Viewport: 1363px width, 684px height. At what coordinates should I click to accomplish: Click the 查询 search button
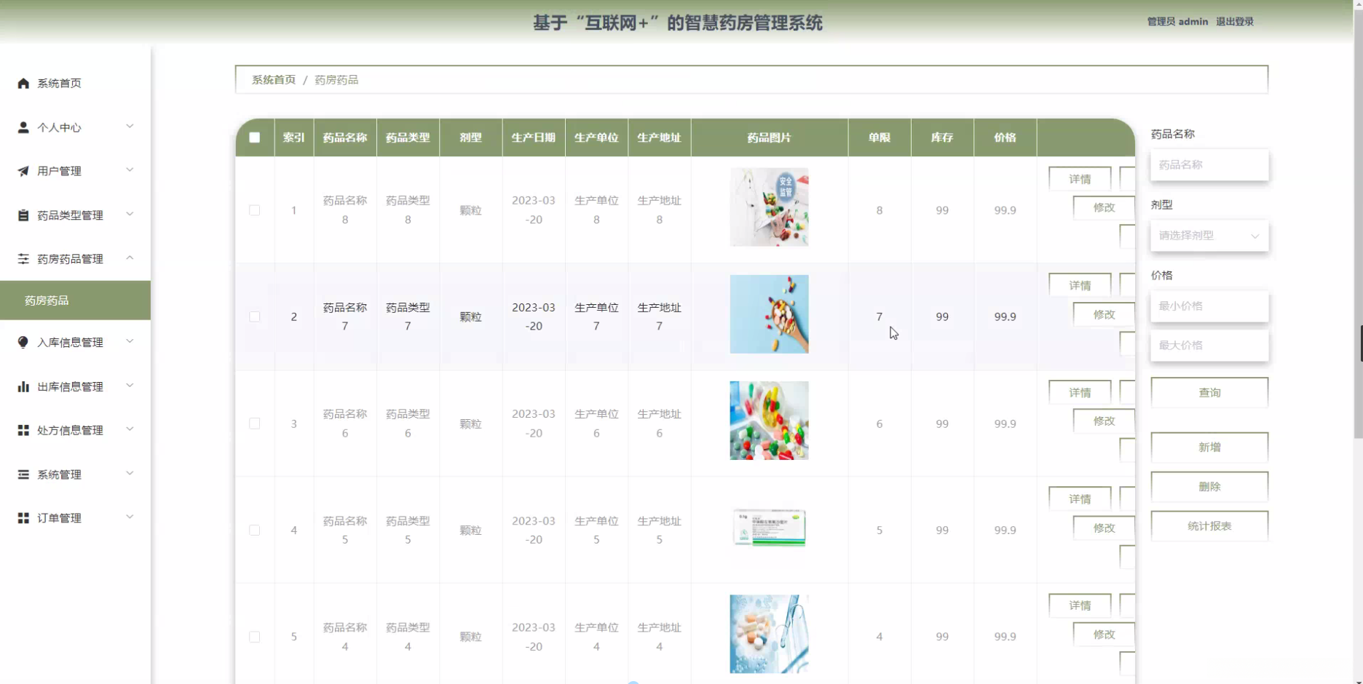[1209, 393]
